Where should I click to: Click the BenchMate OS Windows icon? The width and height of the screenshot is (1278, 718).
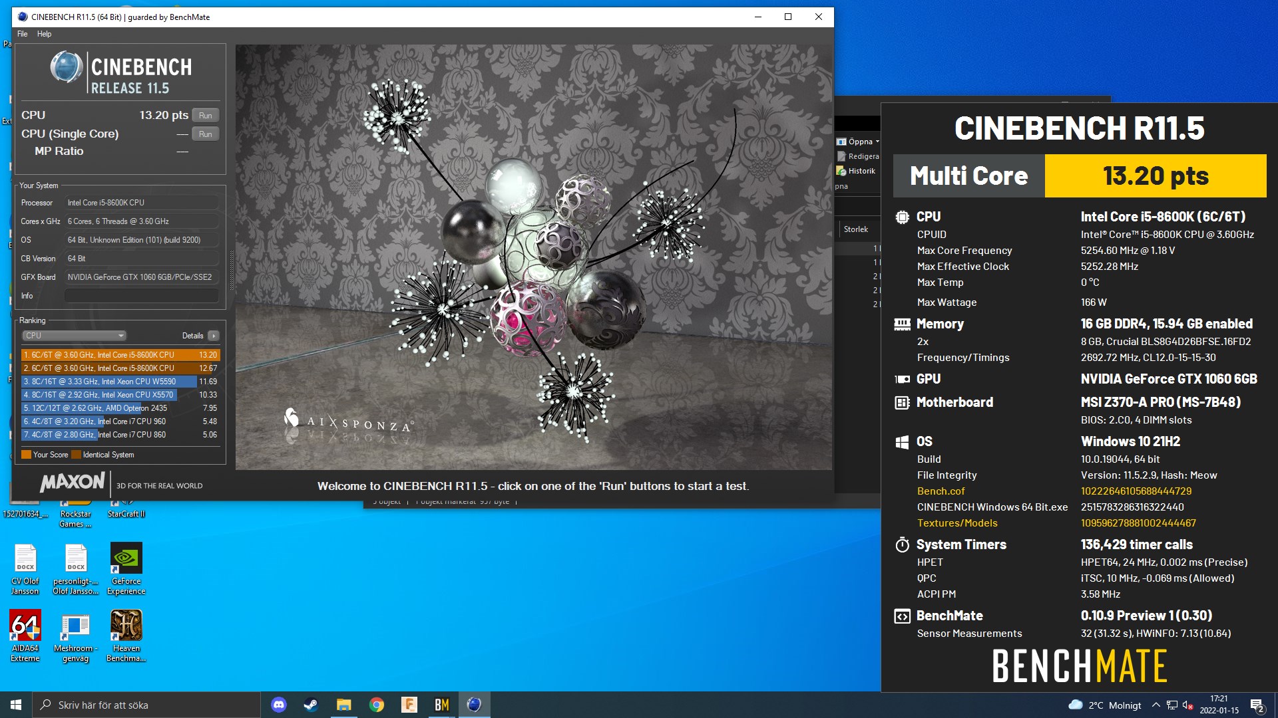(902, 441)
